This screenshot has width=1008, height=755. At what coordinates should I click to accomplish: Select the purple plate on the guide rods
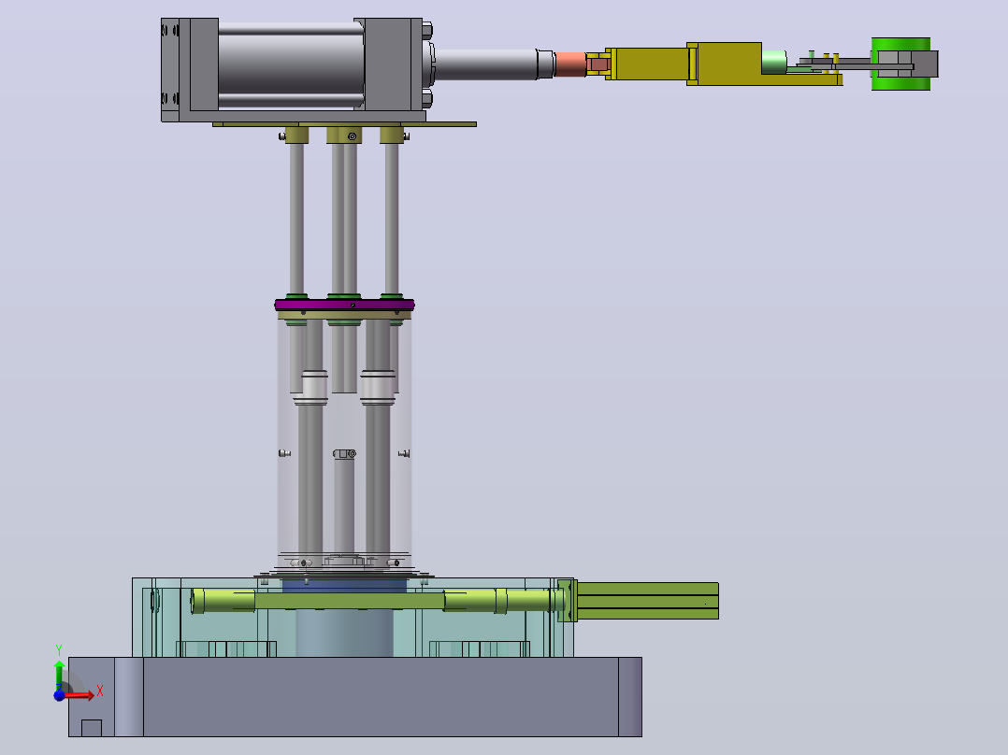point(344,305)
